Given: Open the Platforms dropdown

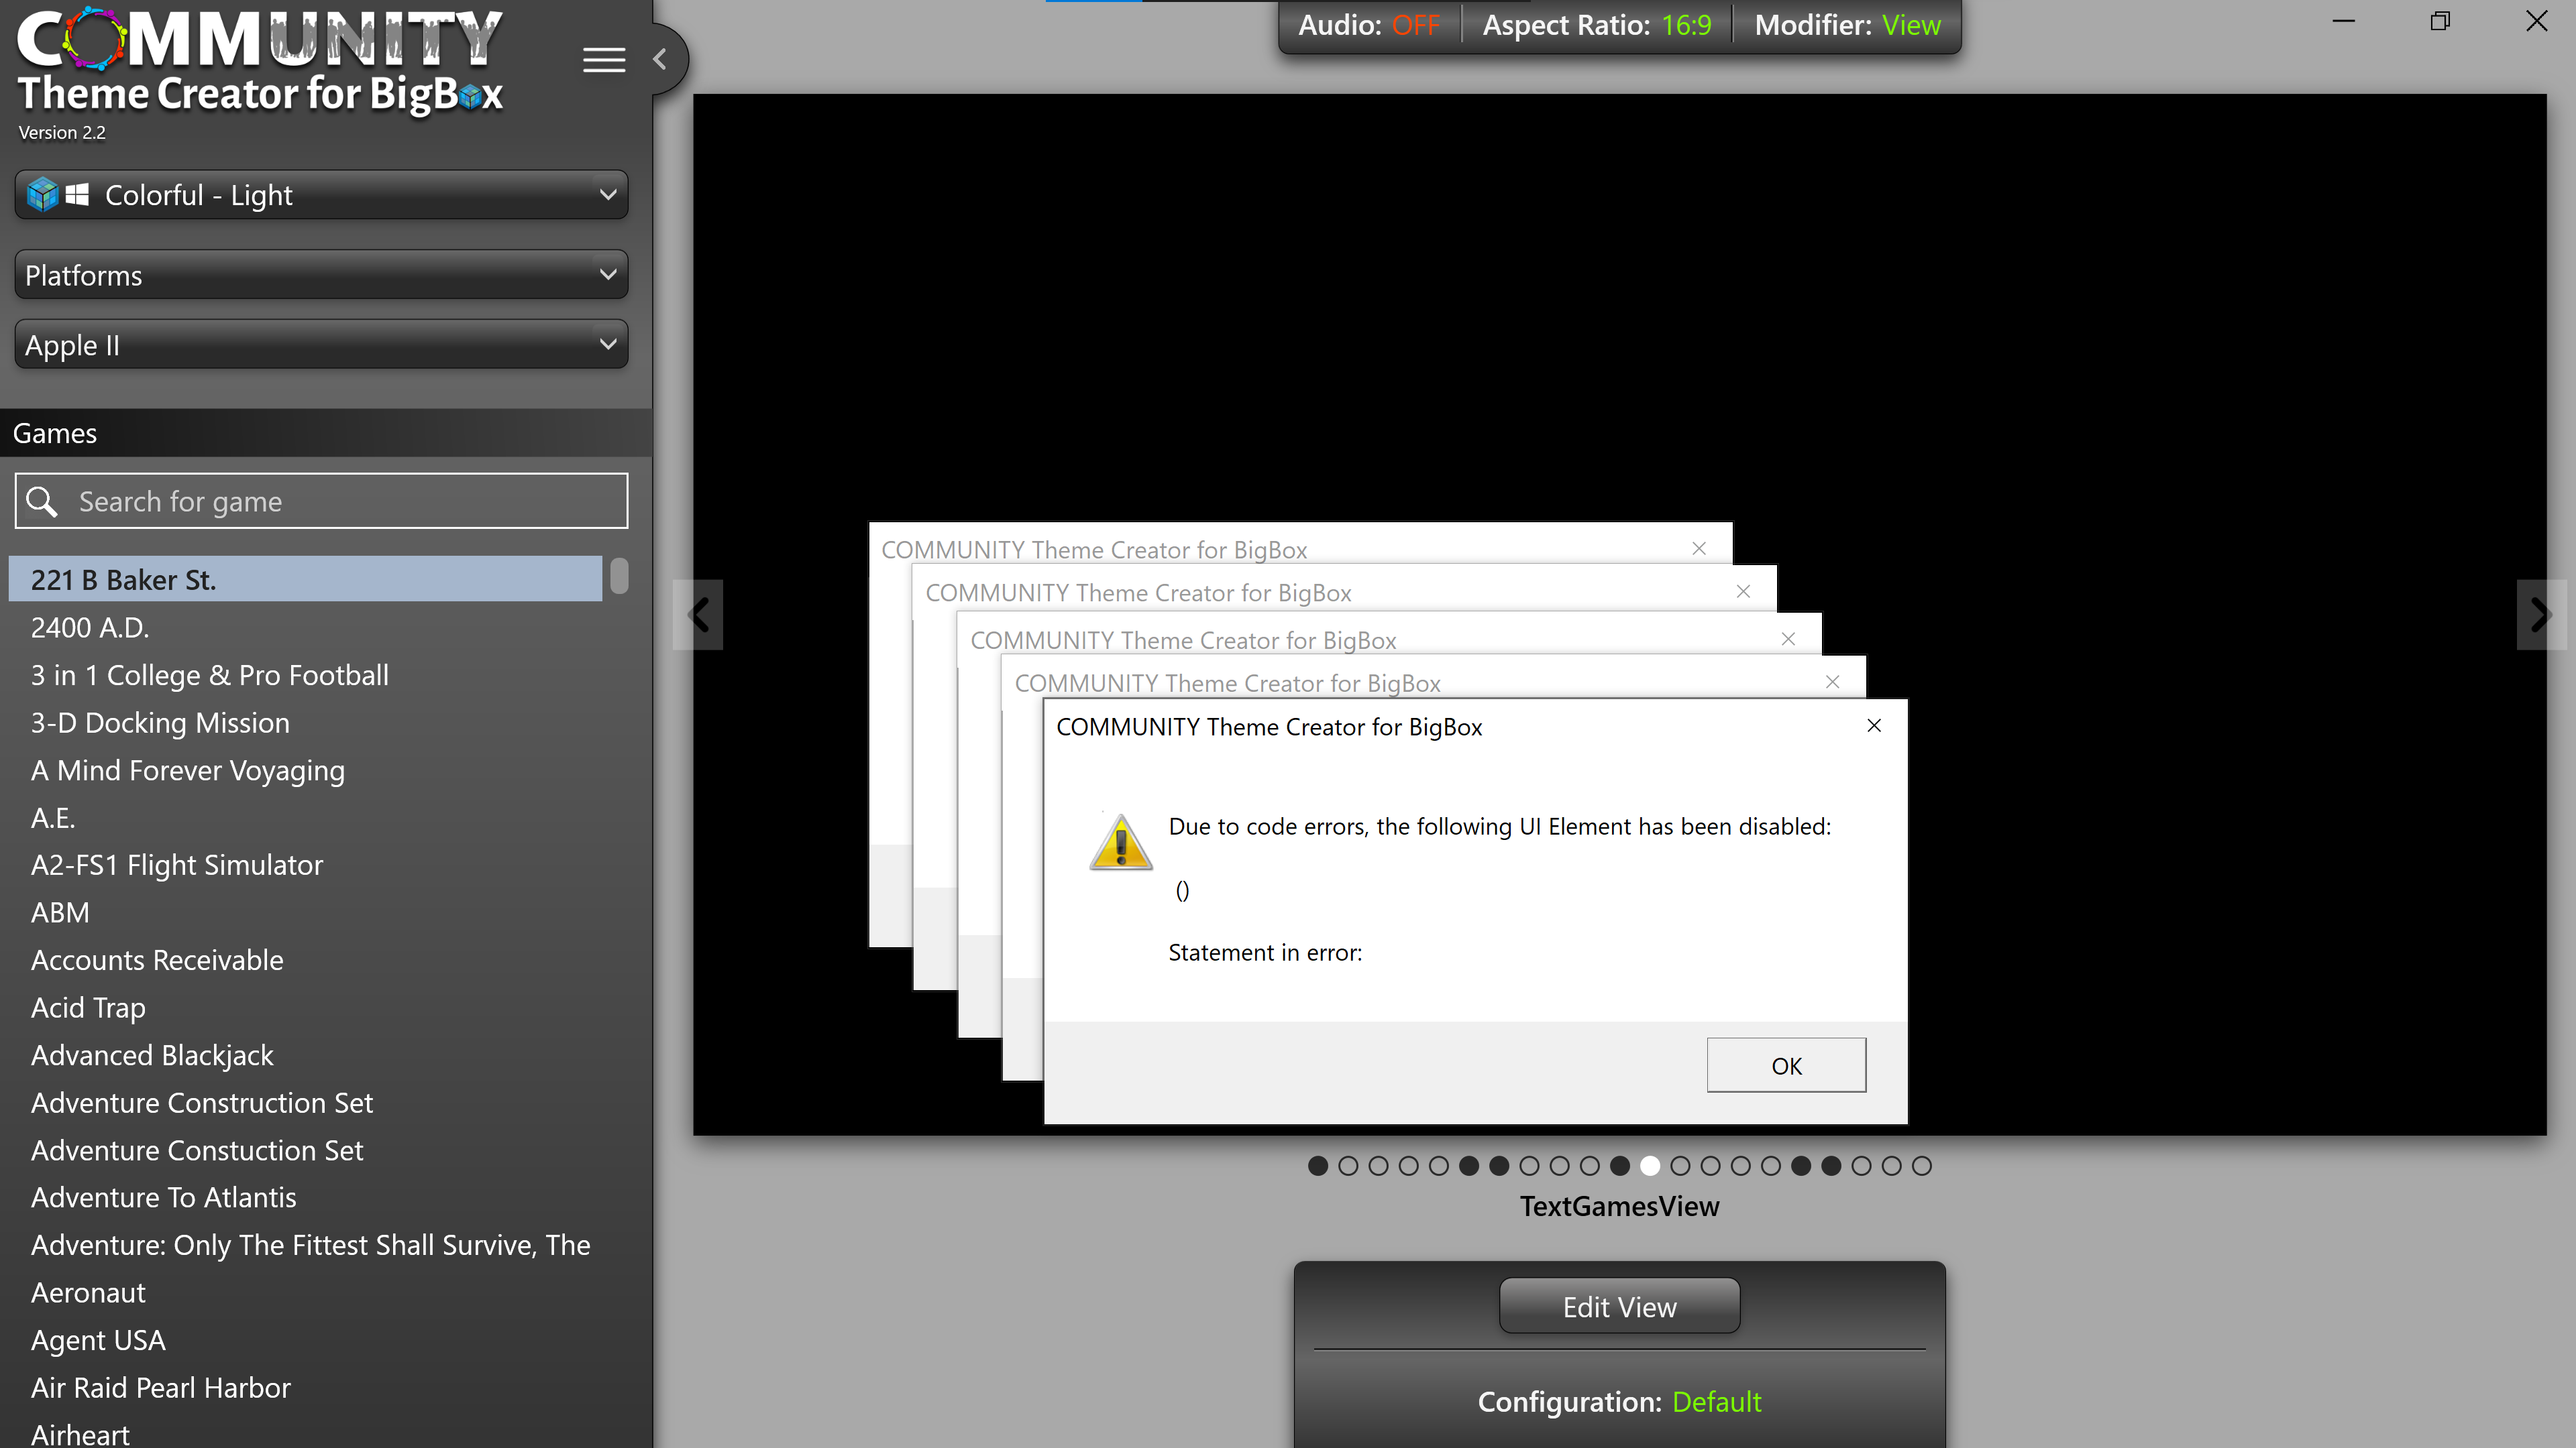Looking at the screenshot, I should click(321, 275).
